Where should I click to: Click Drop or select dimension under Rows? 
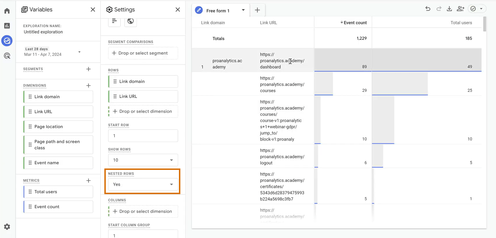(143, 111)
